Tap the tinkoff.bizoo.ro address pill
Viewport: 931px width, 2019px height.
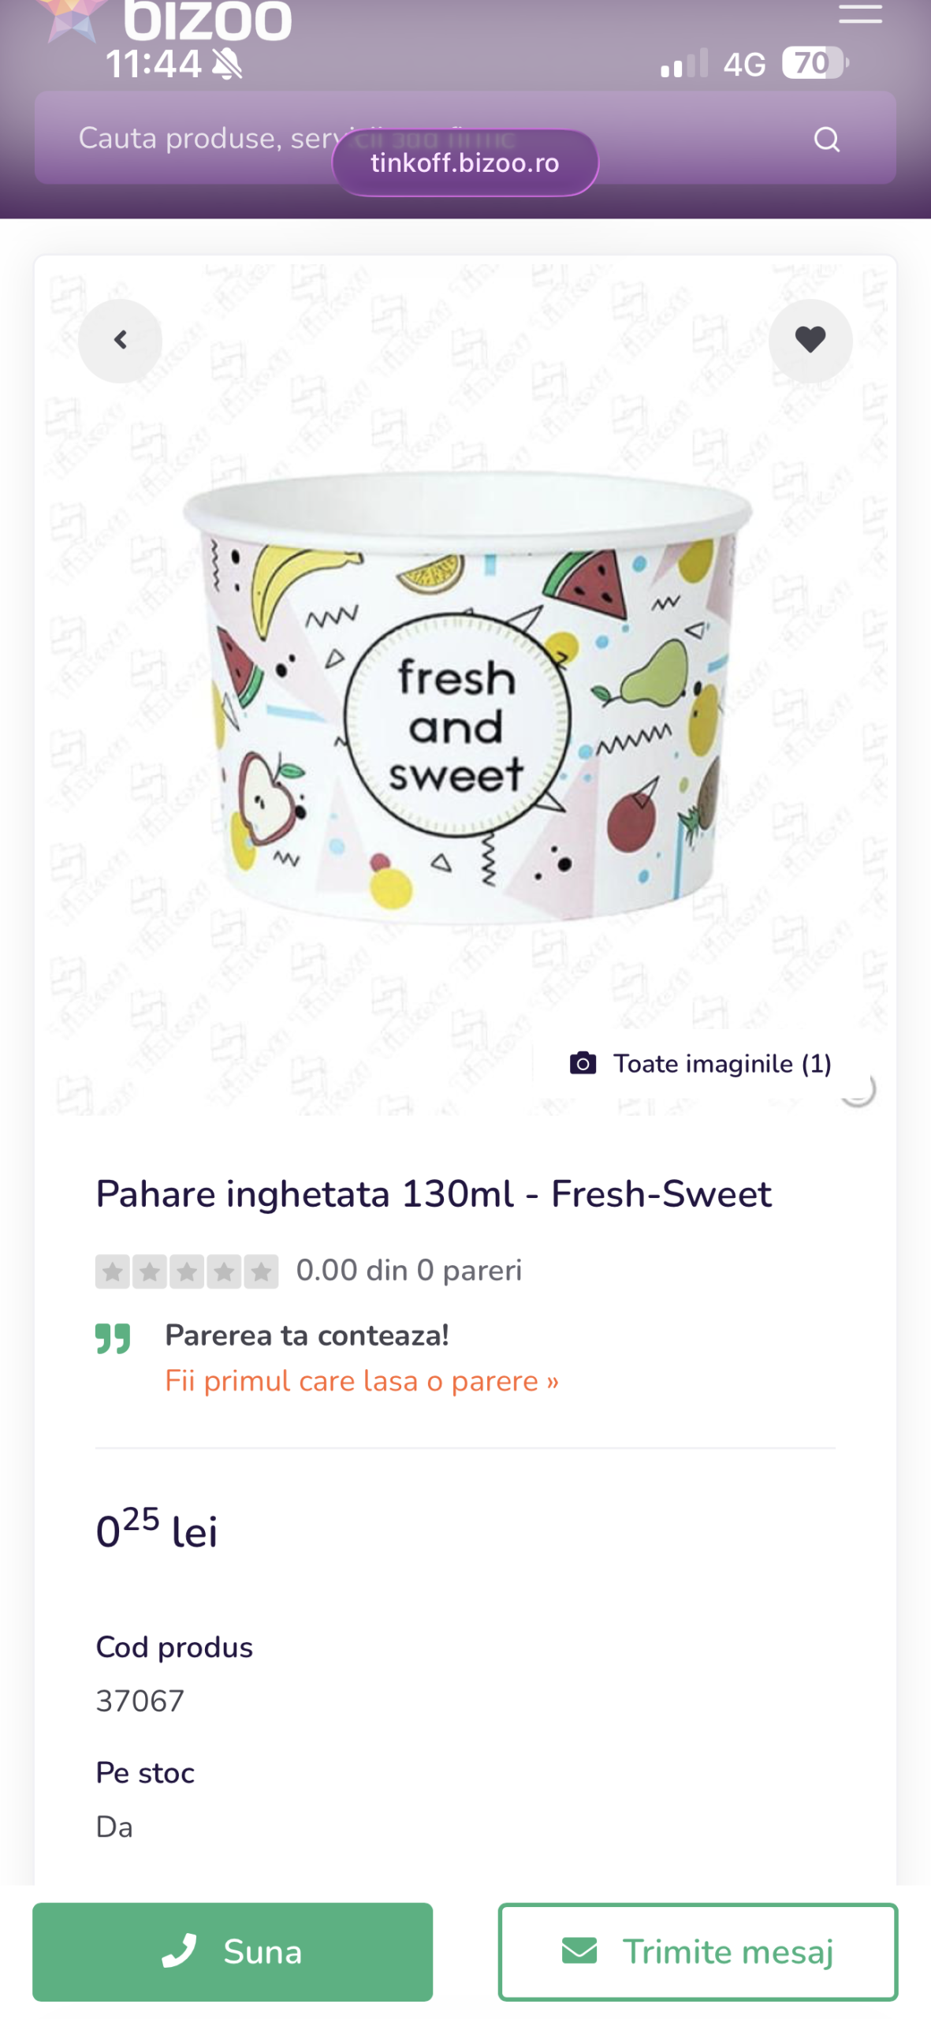(465, 163)
